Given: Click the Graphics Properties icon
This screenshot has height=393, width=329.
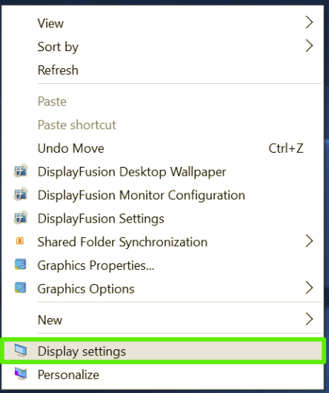Looking at the screenshot, I should point(21,265).
